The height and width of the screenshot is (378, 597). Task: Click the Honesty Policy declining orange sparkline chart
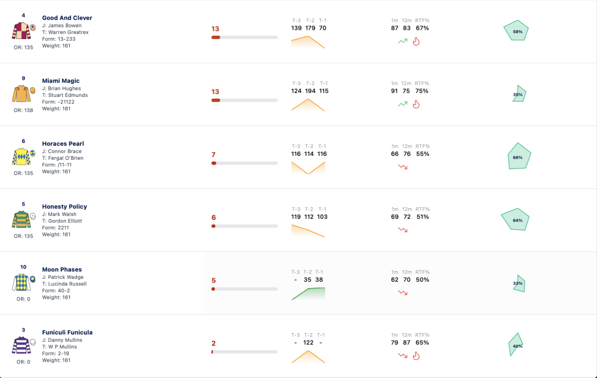tap(308, 231)
